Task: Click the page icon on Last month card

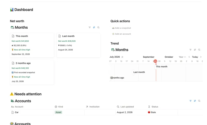Action: (x=60, y=36)
